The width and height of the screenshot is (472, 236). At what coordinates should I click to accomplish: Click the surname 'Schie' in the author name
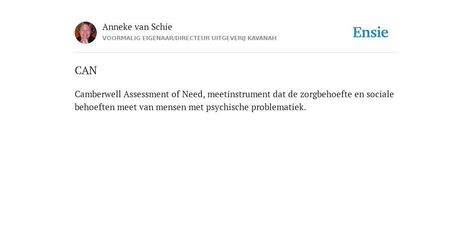tap(161, 27)
